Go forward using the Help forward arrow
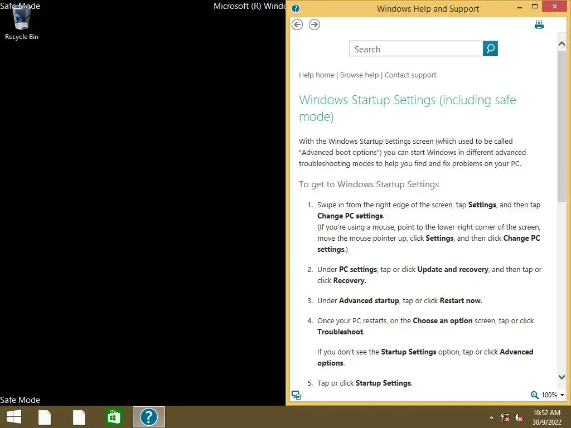This screenshot has width=571, height=428. (x=314, y=25)
